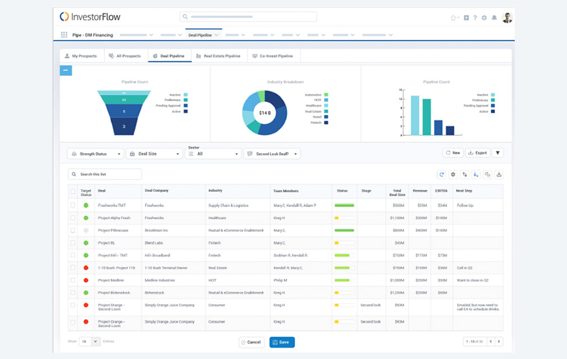Screen dimensions: 567x359
Task: Open notifications bell in the header
Action: pyautogui.click(x=494, y=17)
